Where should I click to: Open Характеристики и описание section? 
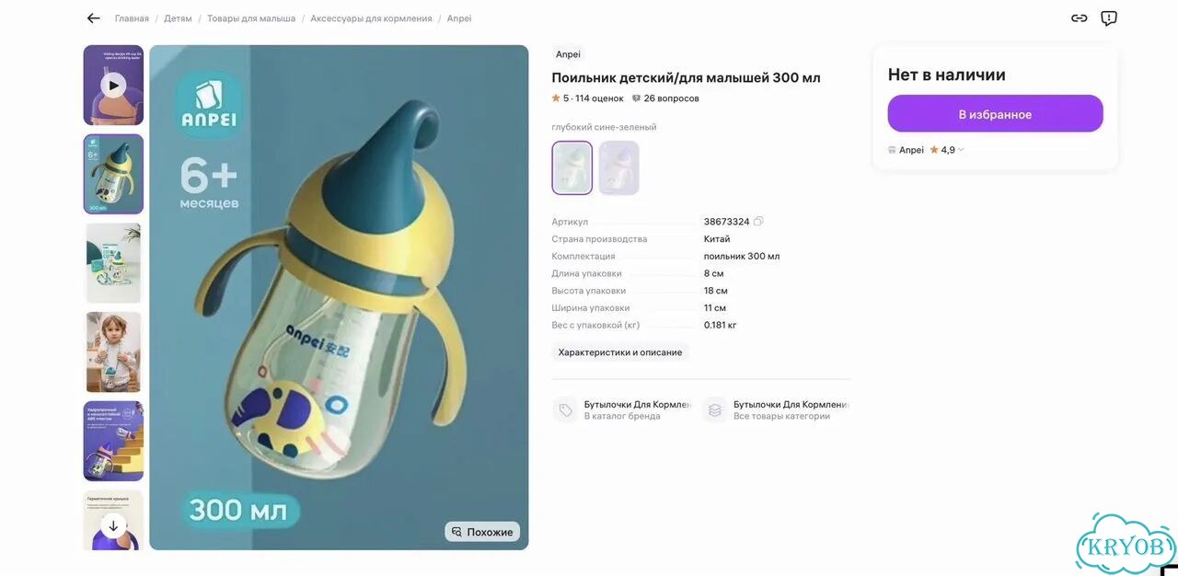(x=620, y=352)
